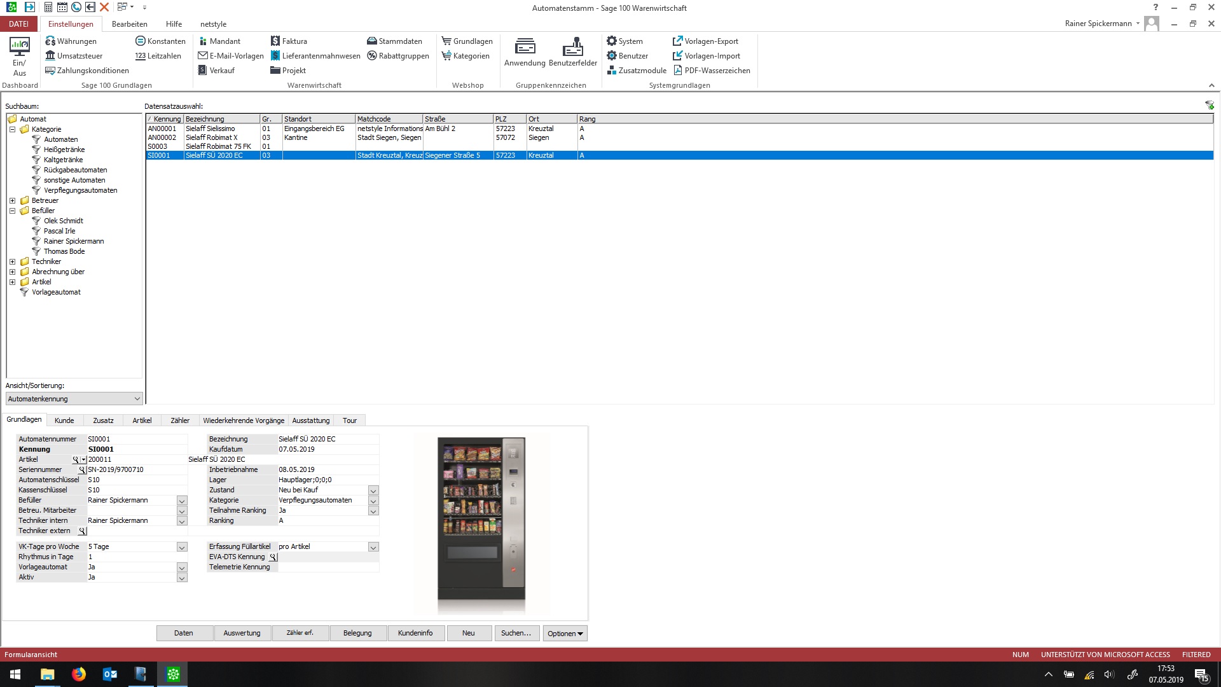Screen dimensions: 1221x687
Task: Open System settings in Systemgrundlagen
Action: 624,41
